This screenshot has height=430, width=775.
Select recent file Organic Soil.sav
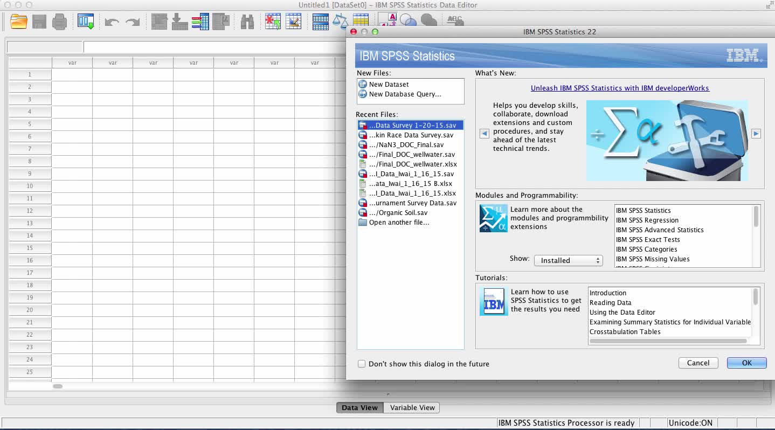click(410, 212)
